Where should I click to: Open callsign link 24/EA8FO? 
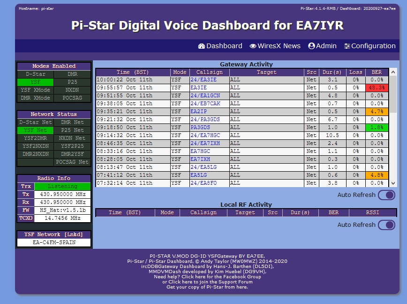click(x=203, y=183)
